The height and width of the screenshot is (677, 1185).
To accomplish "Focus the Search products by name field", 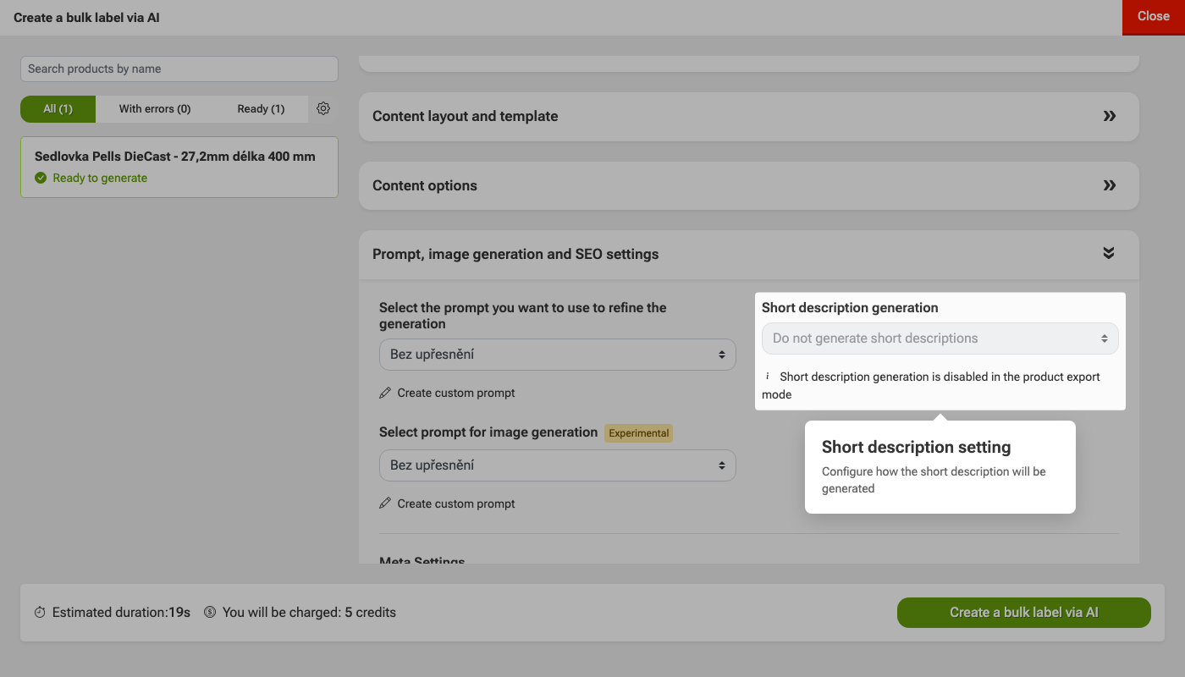I will click(179, 69).
